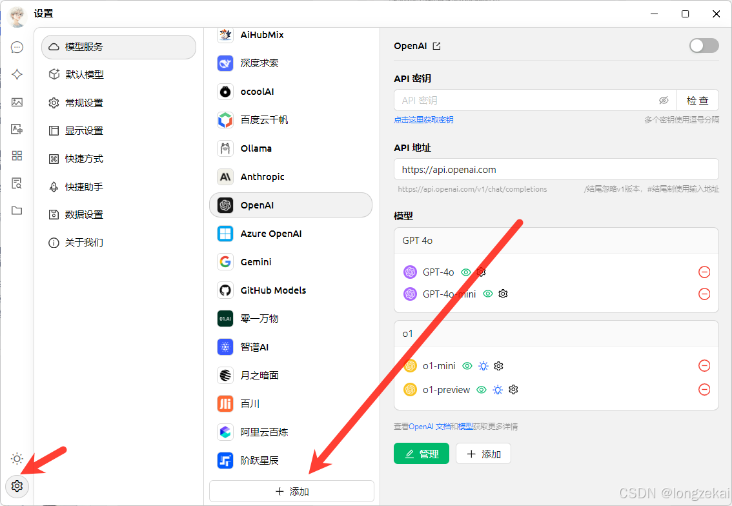Collapse the GPT 4o model group header

[x=556, y=241]
